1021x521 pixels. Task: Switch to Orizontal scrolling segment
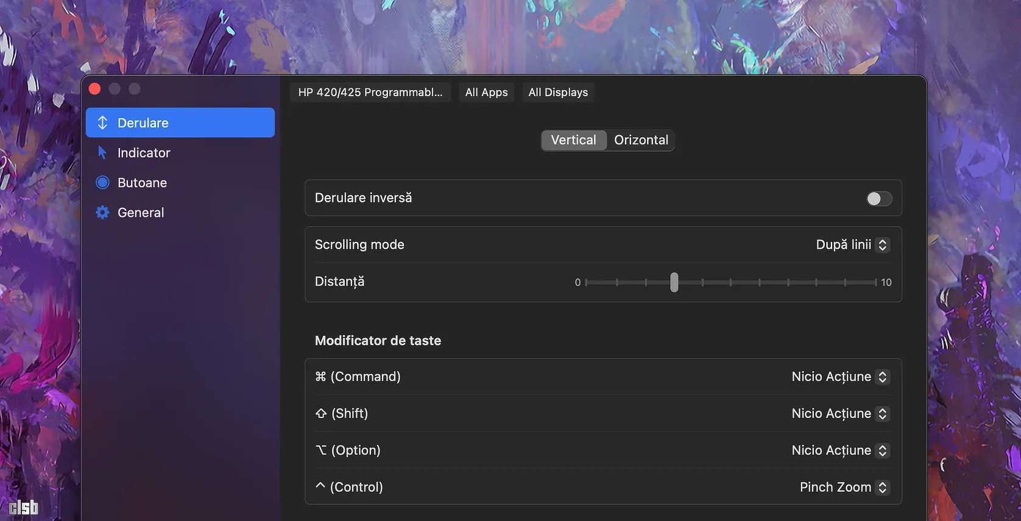tap(641, 140)
